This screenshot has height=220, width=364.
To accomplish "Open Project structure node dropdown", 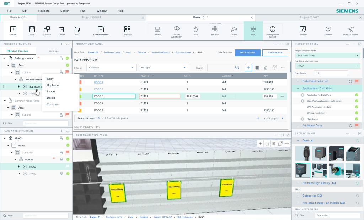I will click(x=327, y=56).
